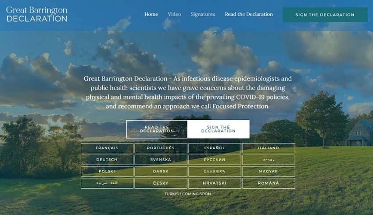Viewport: 373px width, 215px height.
Task: Go to the Video page
Action: tap(174, 14)
